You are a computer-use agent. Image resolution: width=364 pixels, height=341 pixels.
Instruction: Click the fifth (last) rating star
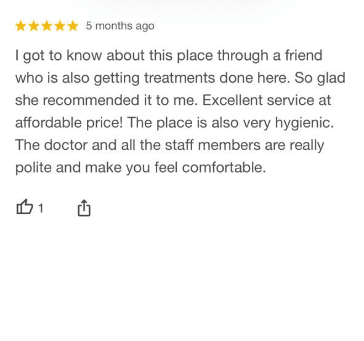(x=73, y=26)
